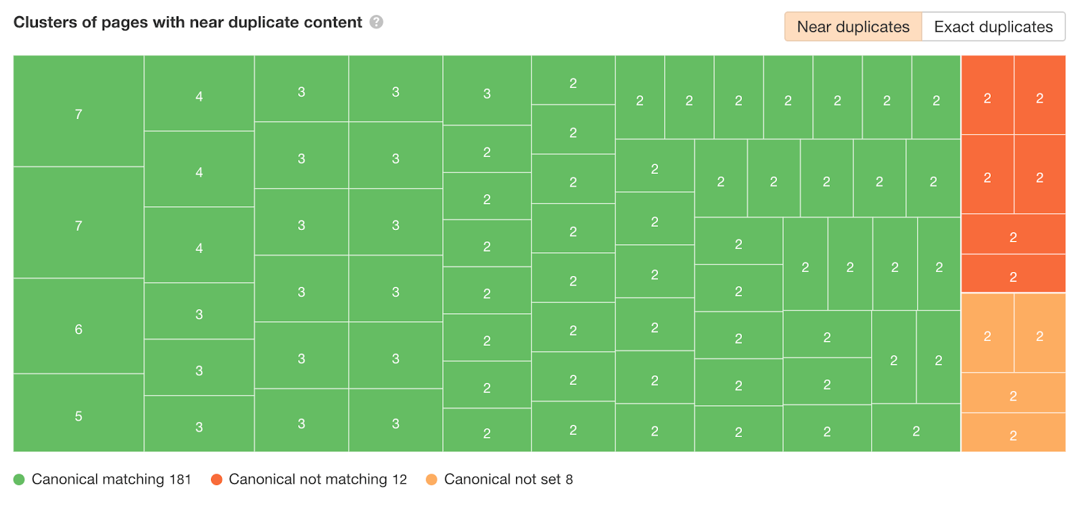
Task: Click the chart title text
Action: (x=187, y=22)
